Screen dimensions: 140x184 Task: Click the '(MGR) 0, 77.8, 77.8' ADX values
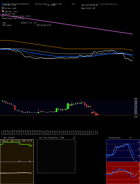pyautogui.click(x=29, y=23)
